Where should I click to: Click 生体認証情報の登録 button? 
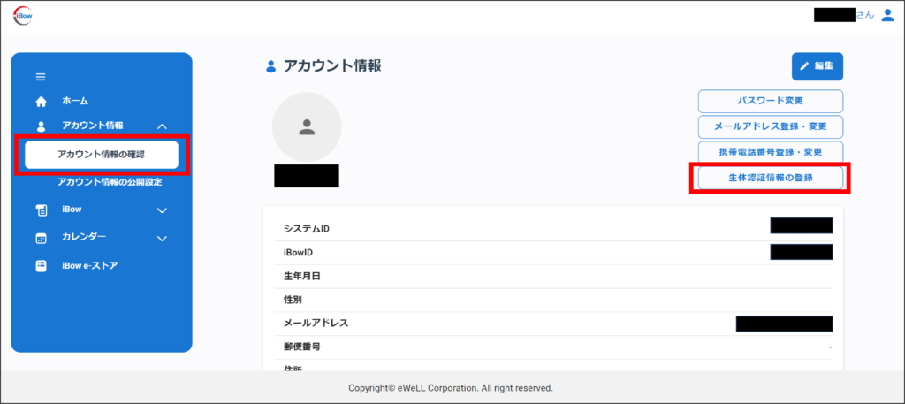pos(770,178)
